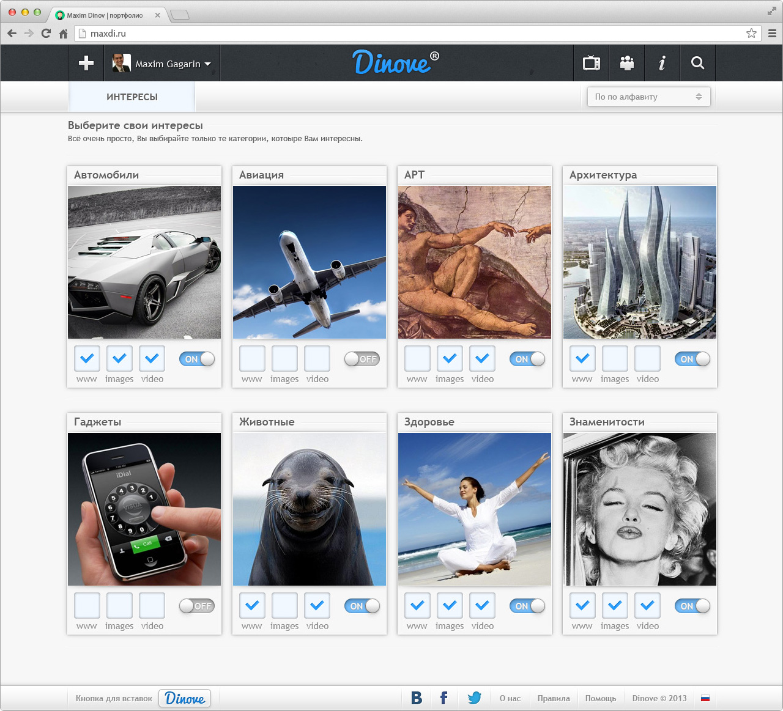Image resolution: width=783 pixels, height=711 pixels.
Task: Click the Dinove logo in header
Action: click(x=396, y=62)
